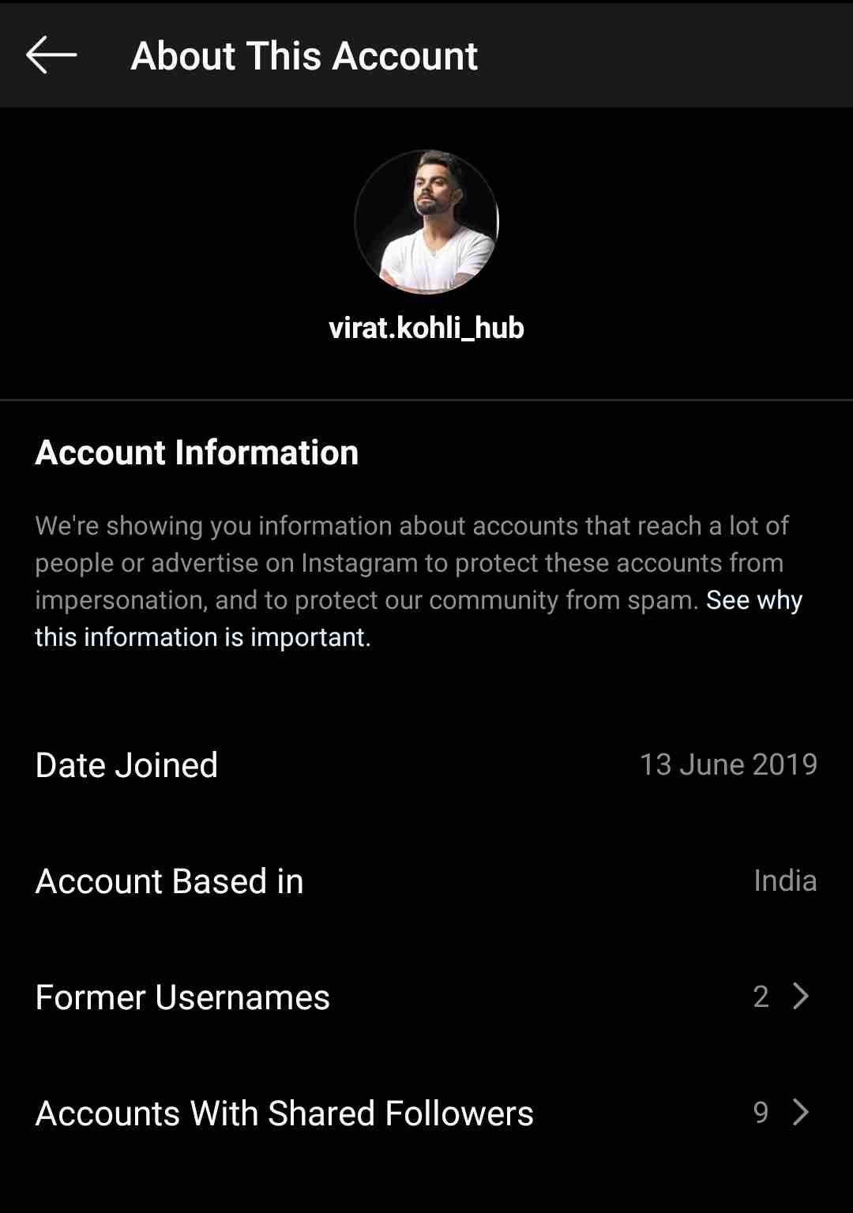The image size is (853, 1213).
Task: Tap the Former Usernames count 2
Action: tap(761, 997)
